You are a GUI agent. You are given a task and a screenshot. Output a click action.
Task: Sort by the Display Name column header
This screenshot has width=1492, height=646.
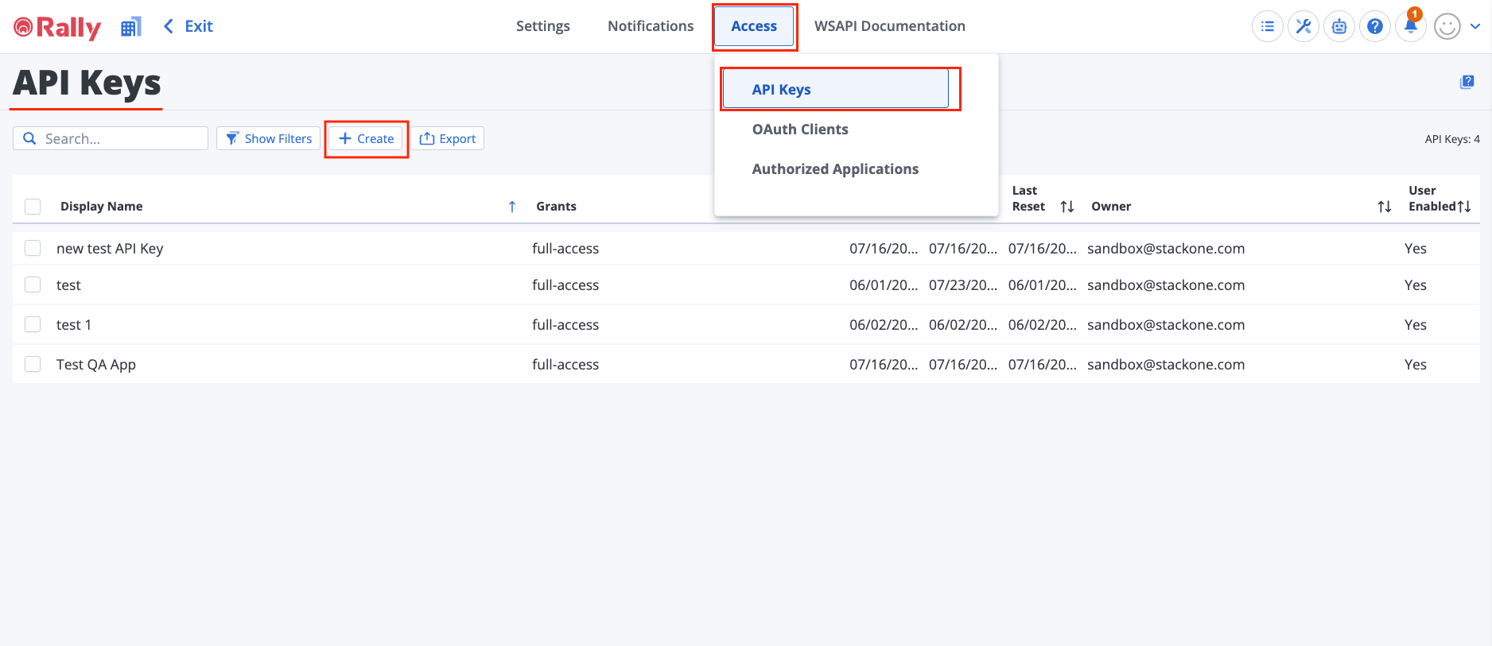(x=102, y=207)
